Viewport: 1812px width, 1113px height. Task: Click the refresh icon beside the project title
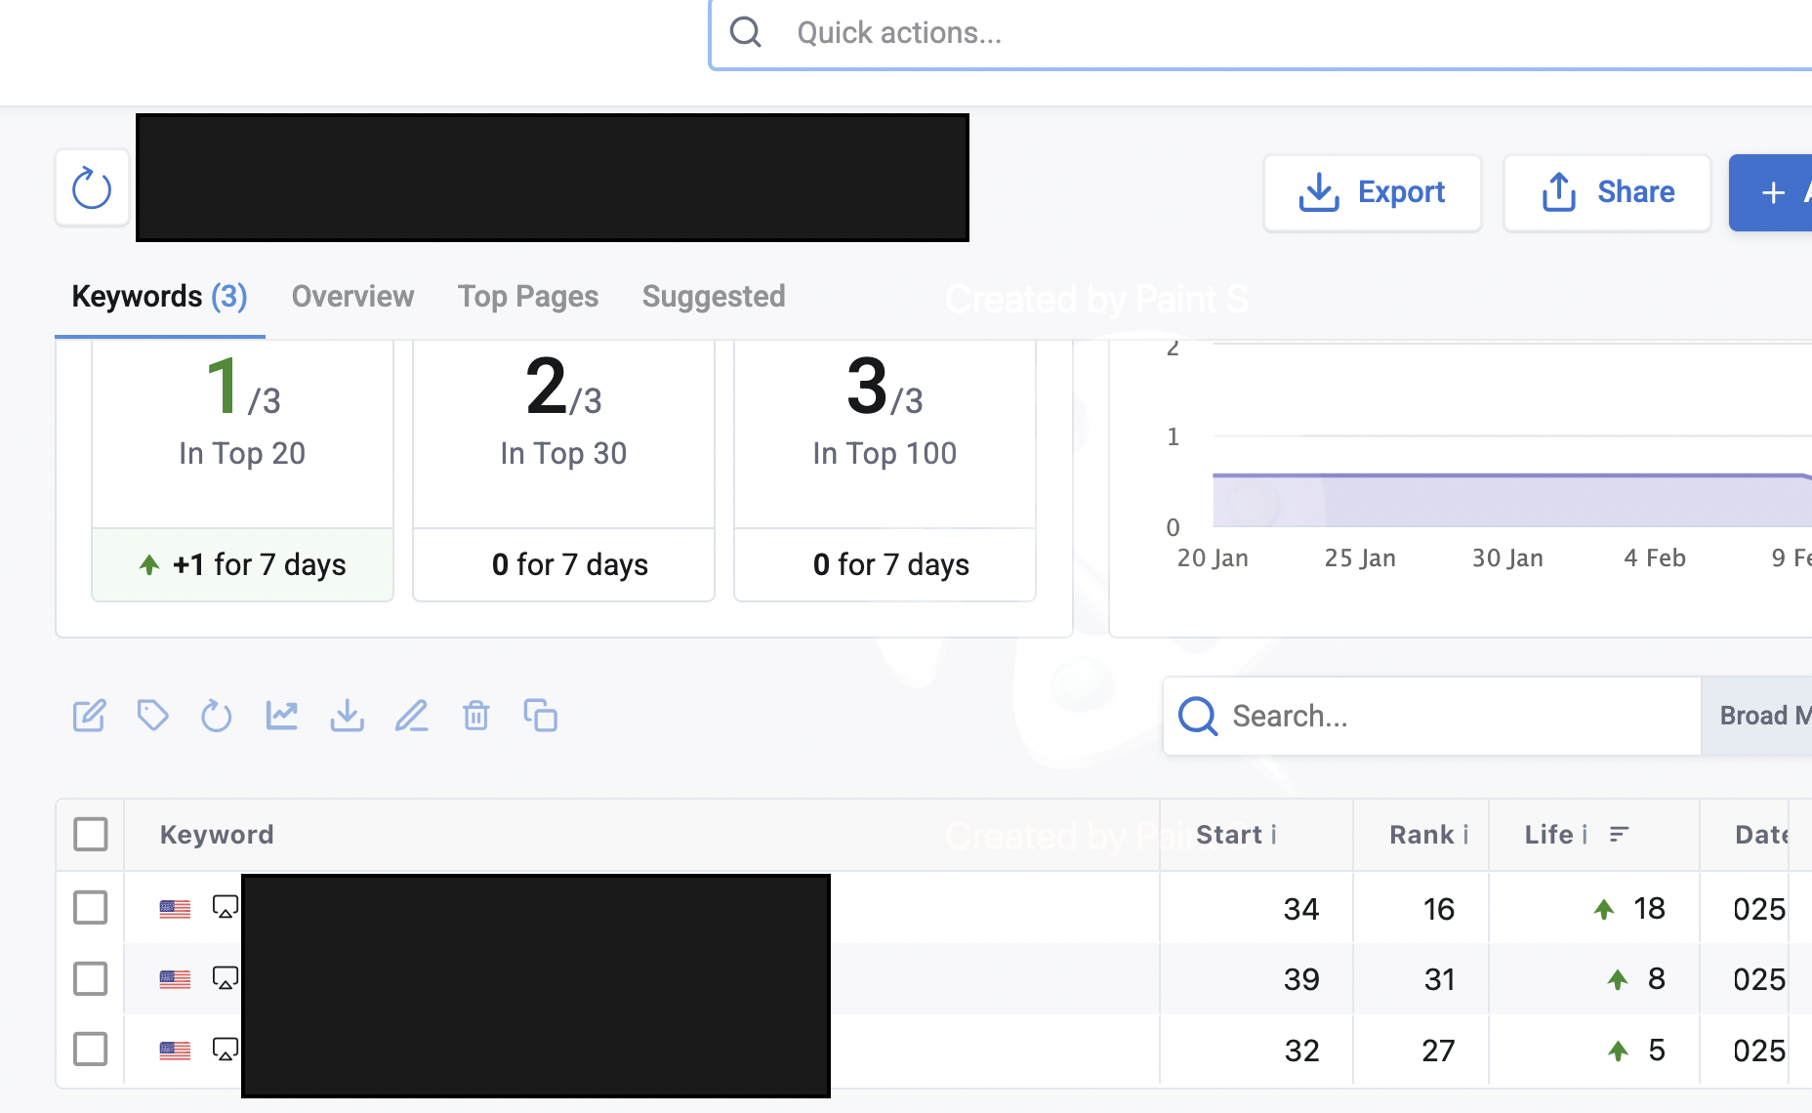click(92, 188)
